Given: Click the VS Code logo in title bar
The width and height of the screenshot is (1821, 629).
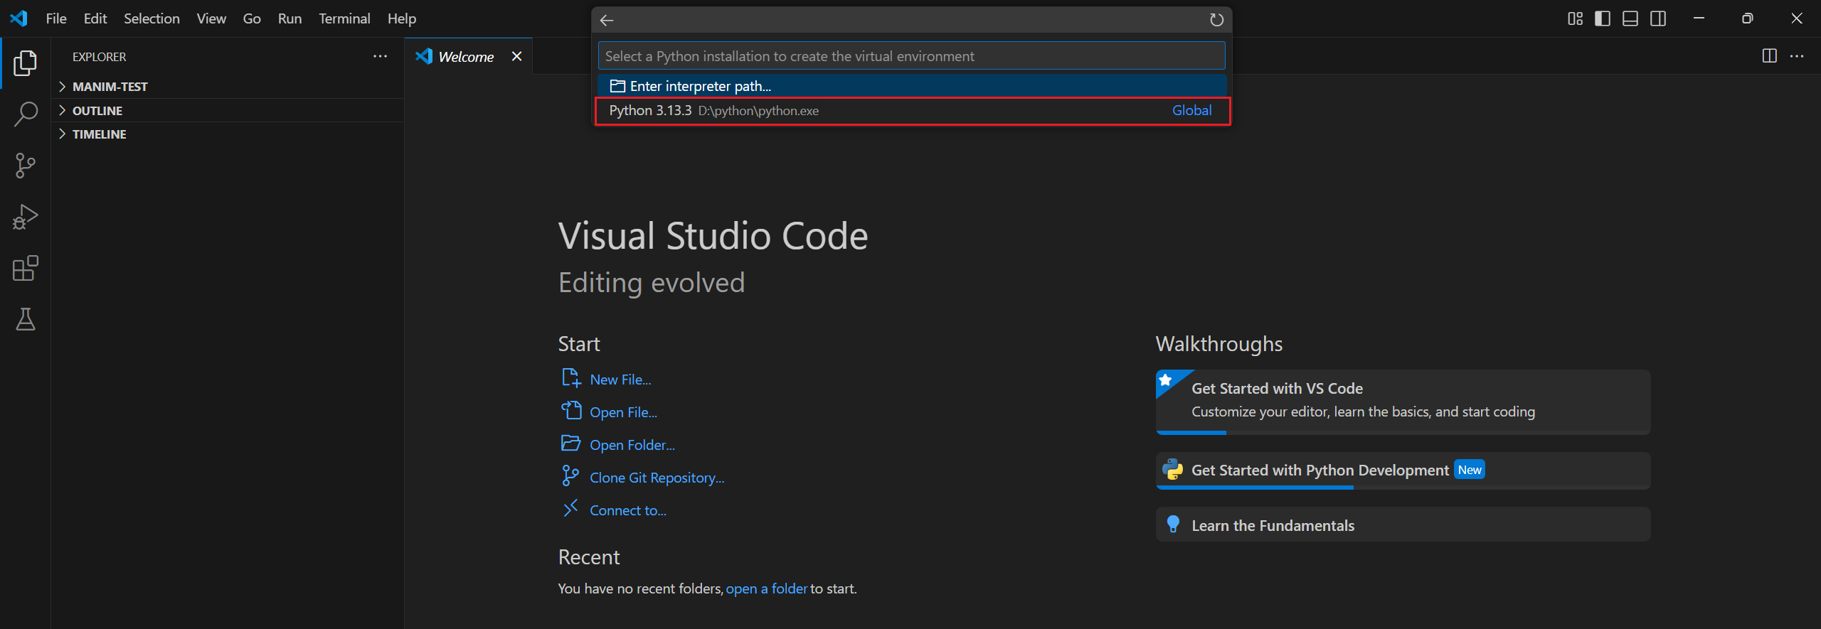Looking at the screenshot, I should tap(18, 18).
